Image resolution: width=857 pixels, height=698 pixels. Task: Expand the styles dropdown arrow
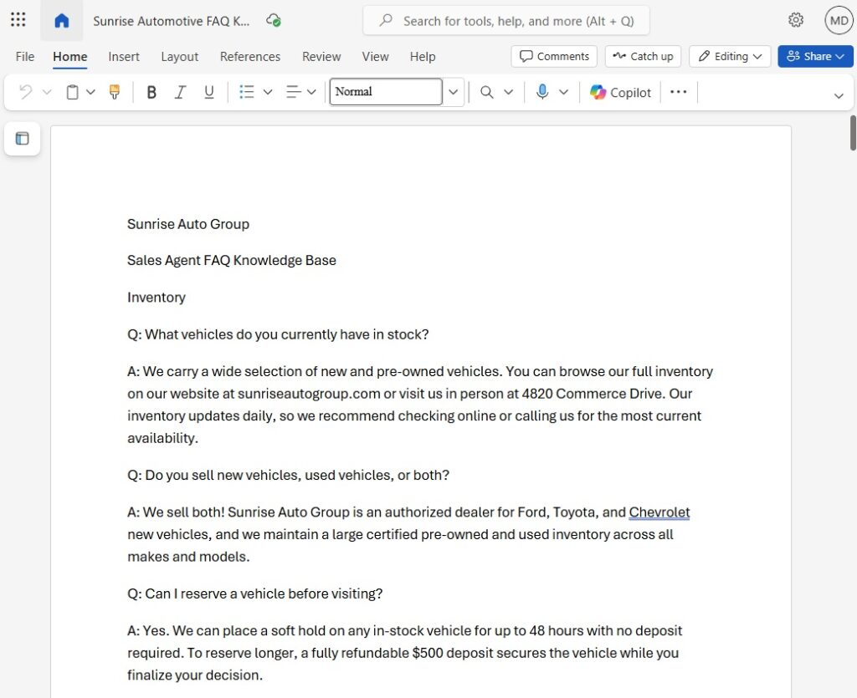pyautogui.click(x=454, y=92)
